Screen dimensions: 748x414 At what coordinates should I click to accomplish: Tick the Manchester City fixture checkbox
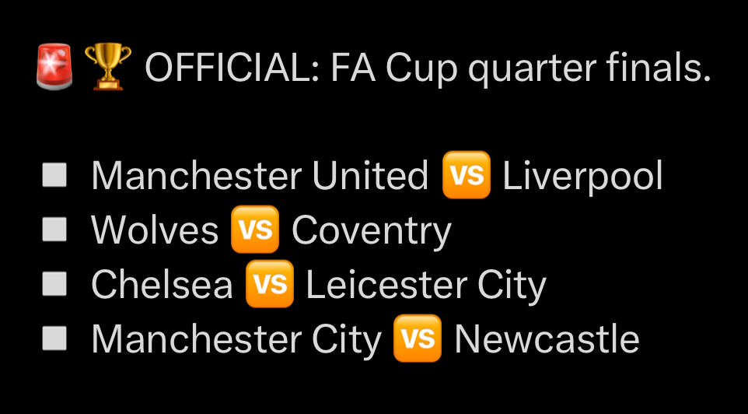tap(54, 339)
